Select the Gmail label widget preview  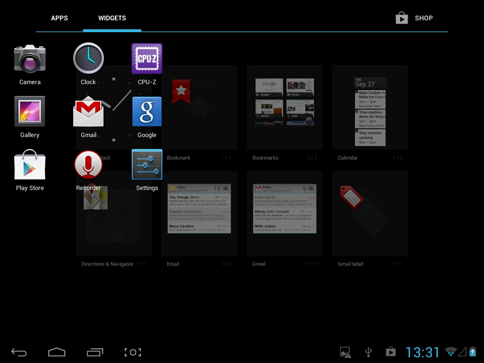[370, 214]
